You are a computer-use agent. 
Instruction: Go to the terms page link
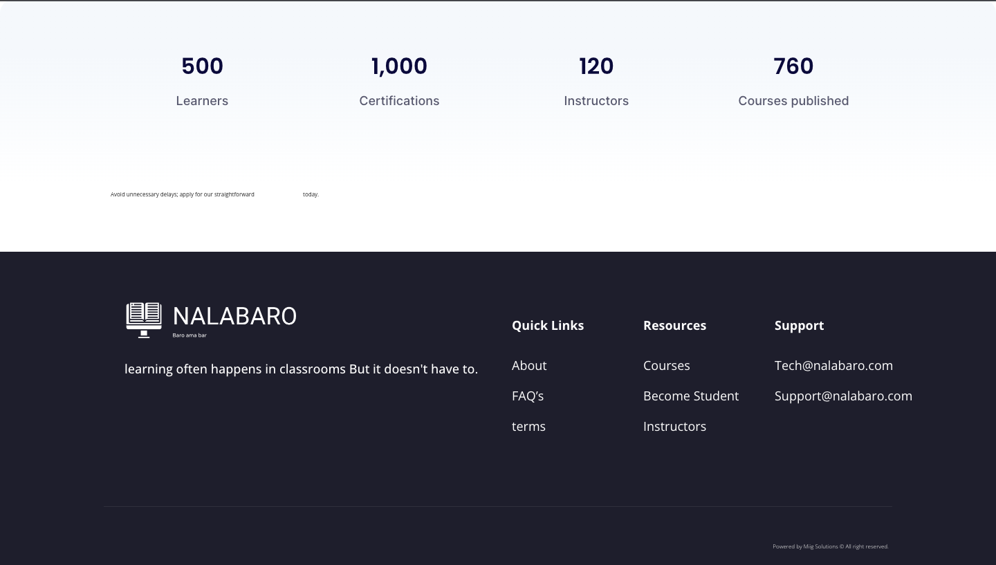(x=528, y=426)
